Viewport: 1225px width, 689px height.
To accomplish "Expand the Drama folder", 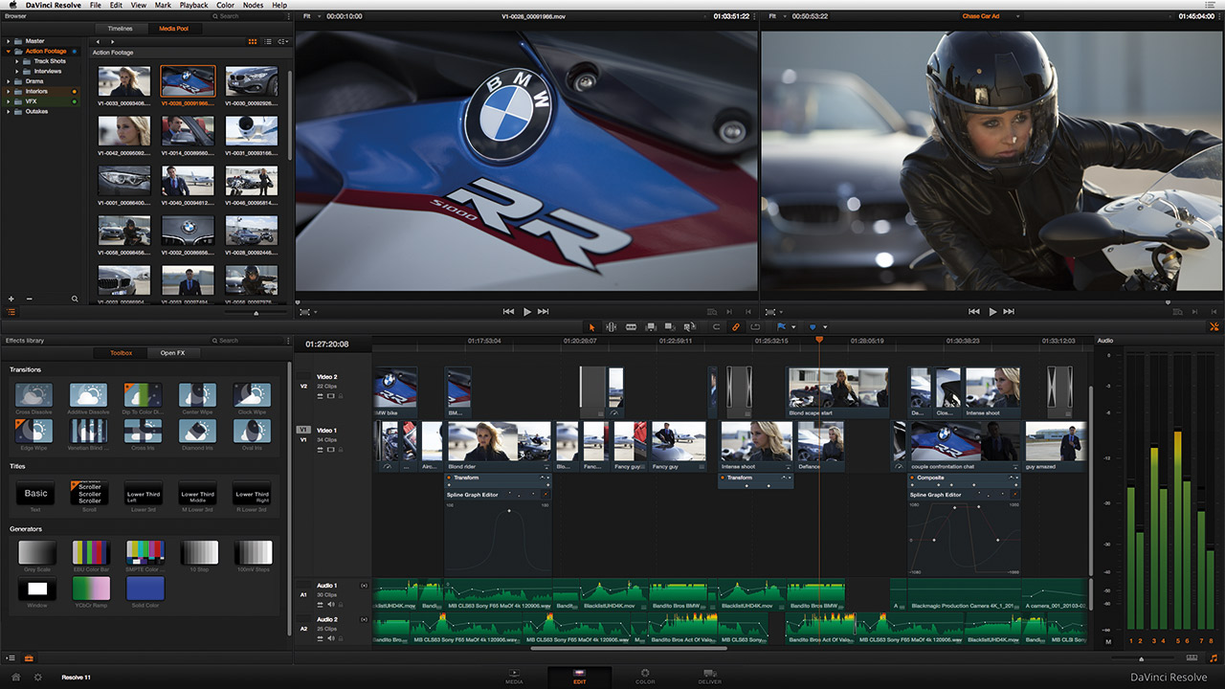I will pos(8,81).
